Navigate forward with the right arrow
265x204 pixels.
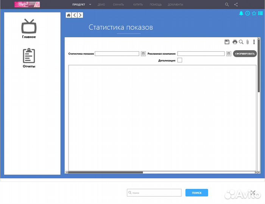[80, 15]
